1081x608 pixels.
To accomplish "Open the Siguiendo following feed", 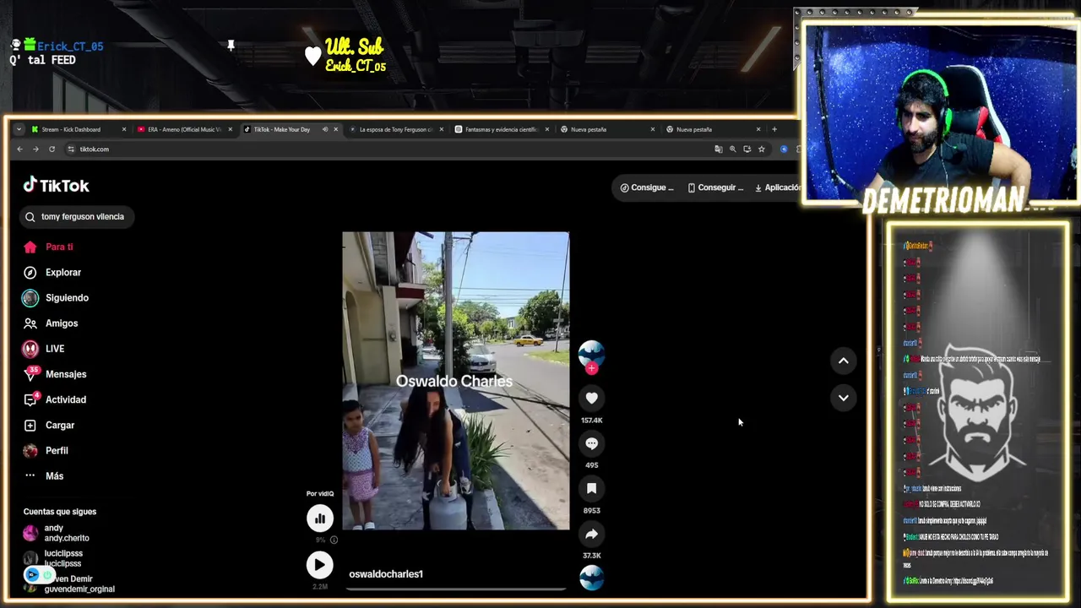I will click(56, 297).
